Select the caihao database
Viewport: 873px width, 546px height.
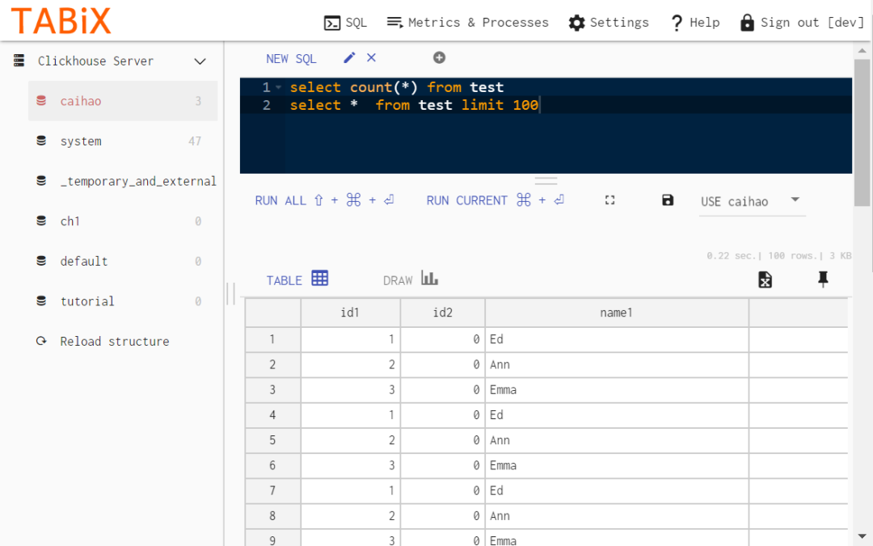123,101
